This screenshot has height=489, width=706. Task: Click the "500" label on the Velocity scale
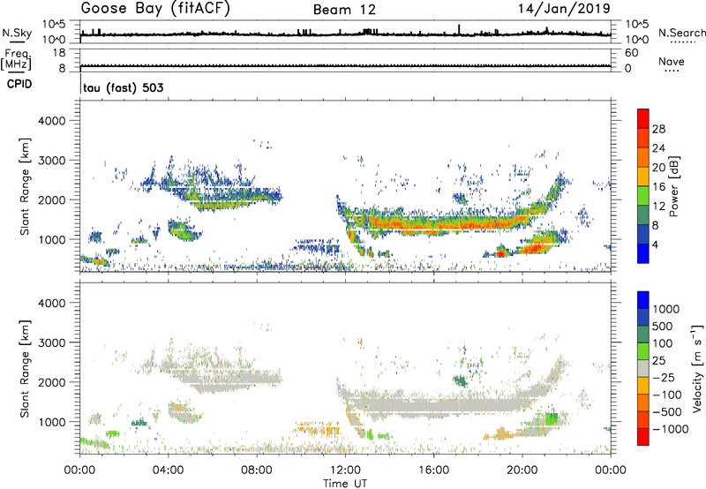pyautogui.click(x=663, y=327)
